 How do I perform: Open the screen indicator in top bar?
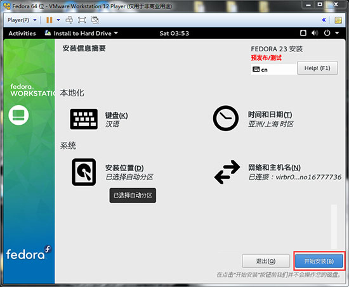pos(303,33)
